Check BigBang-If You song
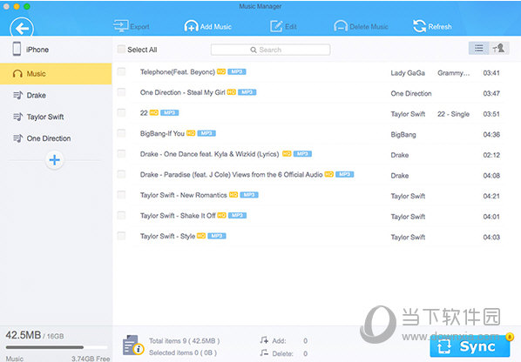The image size is (521, 362). 121,133
